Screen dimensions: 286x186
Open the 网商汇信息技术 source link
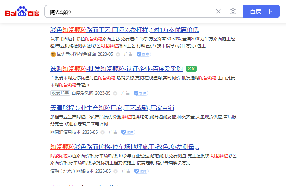pyautogui.click(x=66, y=132)
